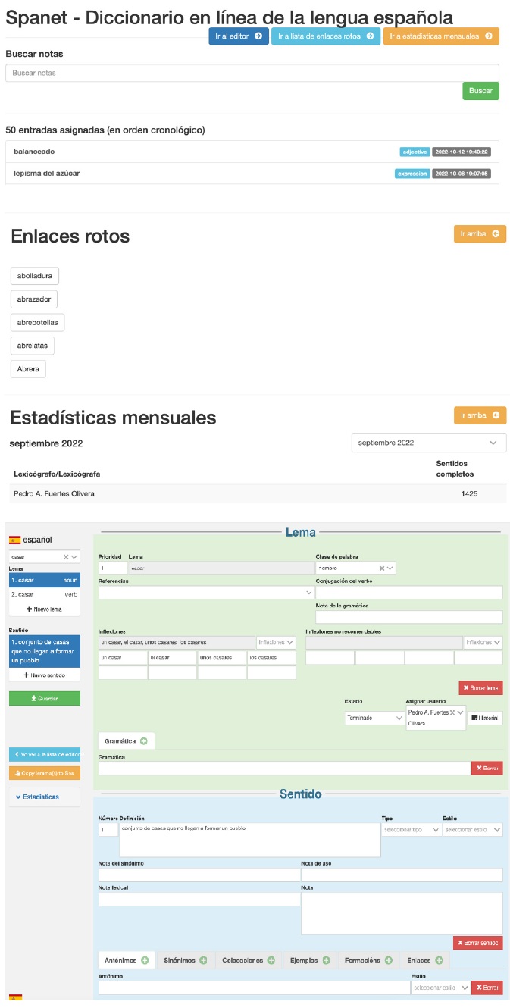The image size is (510, 1008).
Task: Expand the Estadísticas section in sidebar
Action: click(x=44, y=797)
